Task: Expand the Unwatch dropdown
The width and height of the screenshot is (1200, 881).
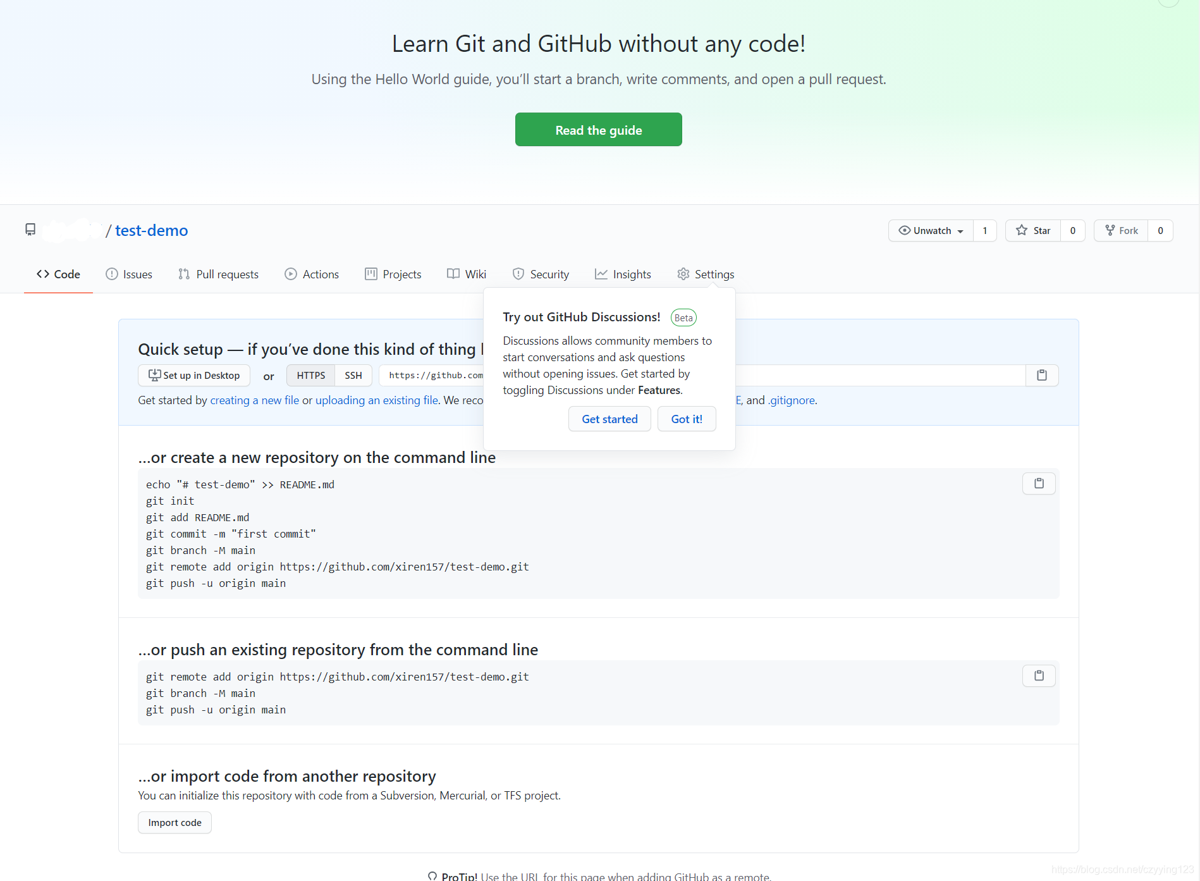Action: (x=931, y=230)
